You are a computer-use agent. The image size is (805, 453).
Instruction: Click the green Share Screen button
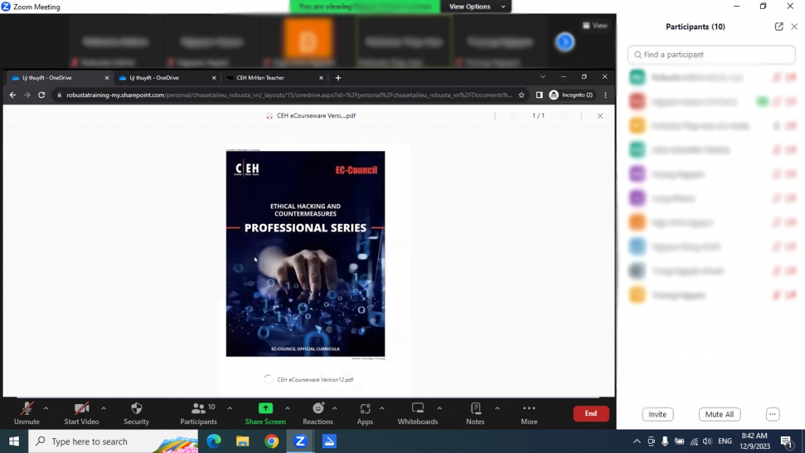[x=265, y=413]
